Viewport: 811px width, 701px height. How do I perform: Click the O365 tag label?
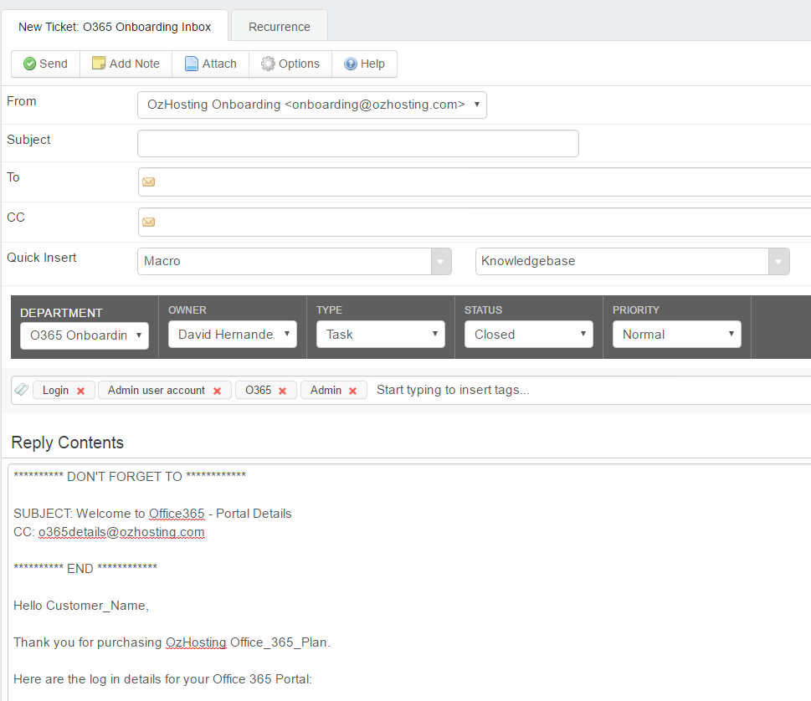click(x=258, y=391)
